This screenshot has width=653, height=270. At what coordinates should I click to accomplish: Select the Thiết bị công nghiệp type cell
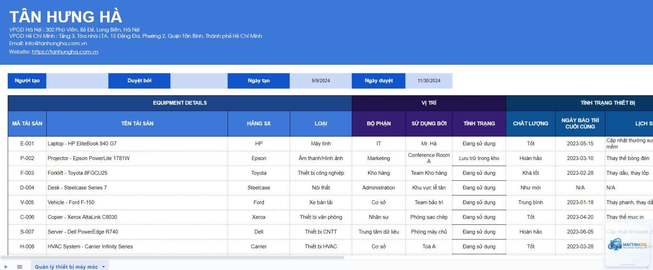321,173
